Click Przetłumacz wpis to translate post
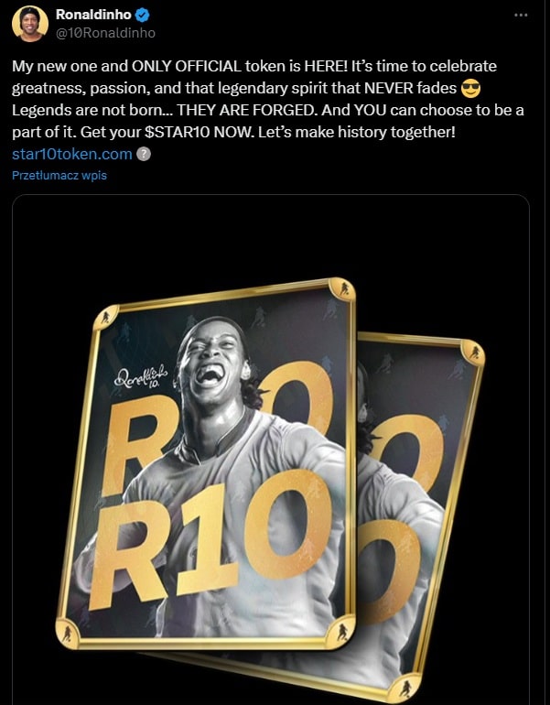The image size is (550, 705). pos(59,176)
